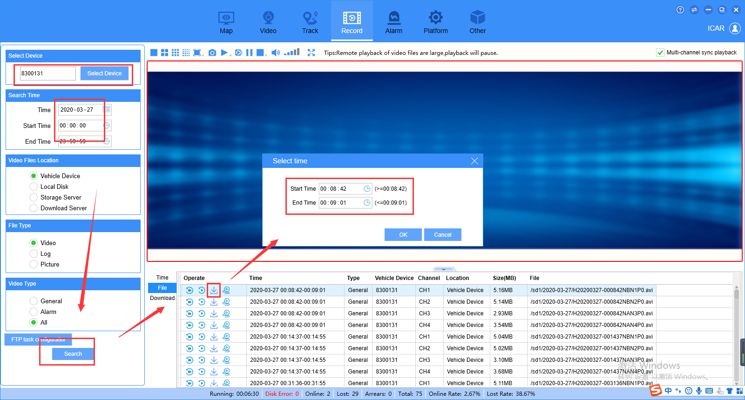The width and height of the screenshot is (745, 400).
Task: Open the Map tab
Action: [226, 22]
